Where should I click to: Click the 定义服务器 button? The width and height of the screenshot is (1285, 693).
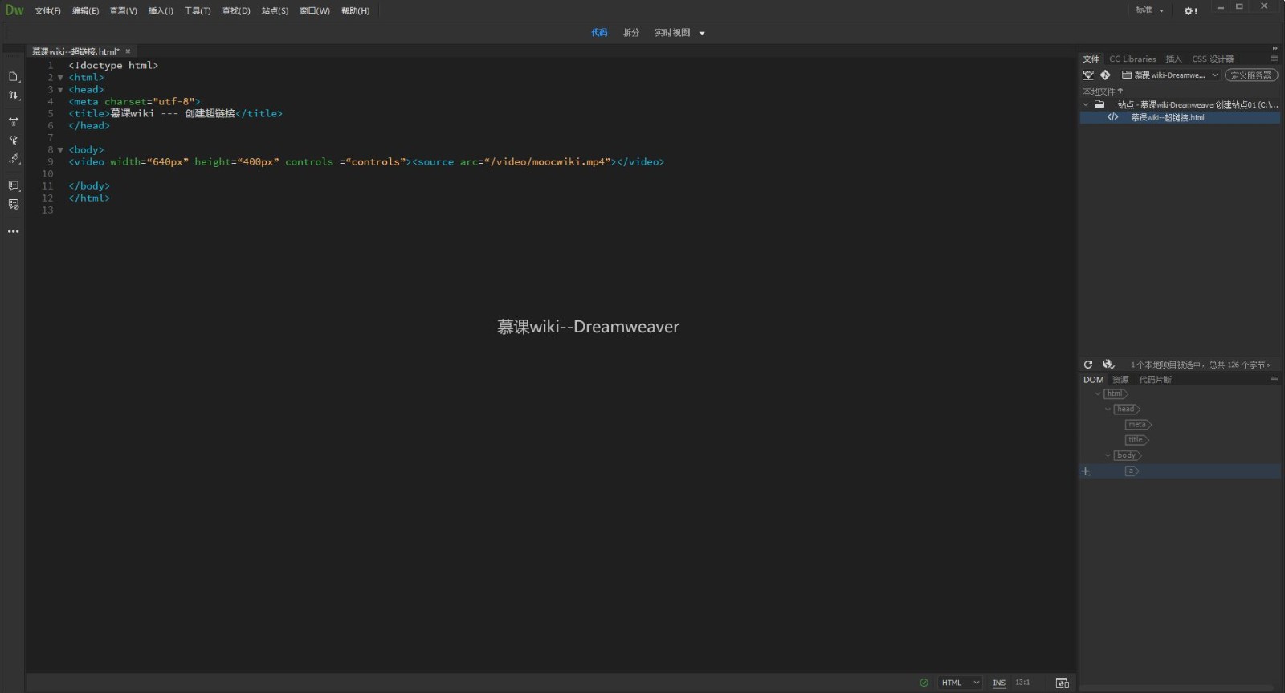(1250, 75)
